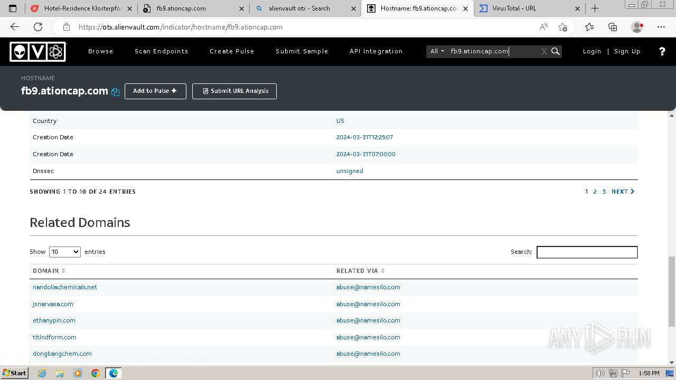
Task: Close the VirusTotal - URL tab
Action: [x=577, y=8]
